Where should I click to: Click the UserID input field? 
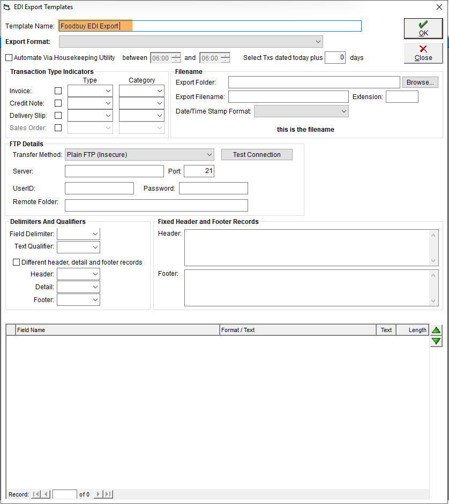pyautogui.click(x=99, y=189)
